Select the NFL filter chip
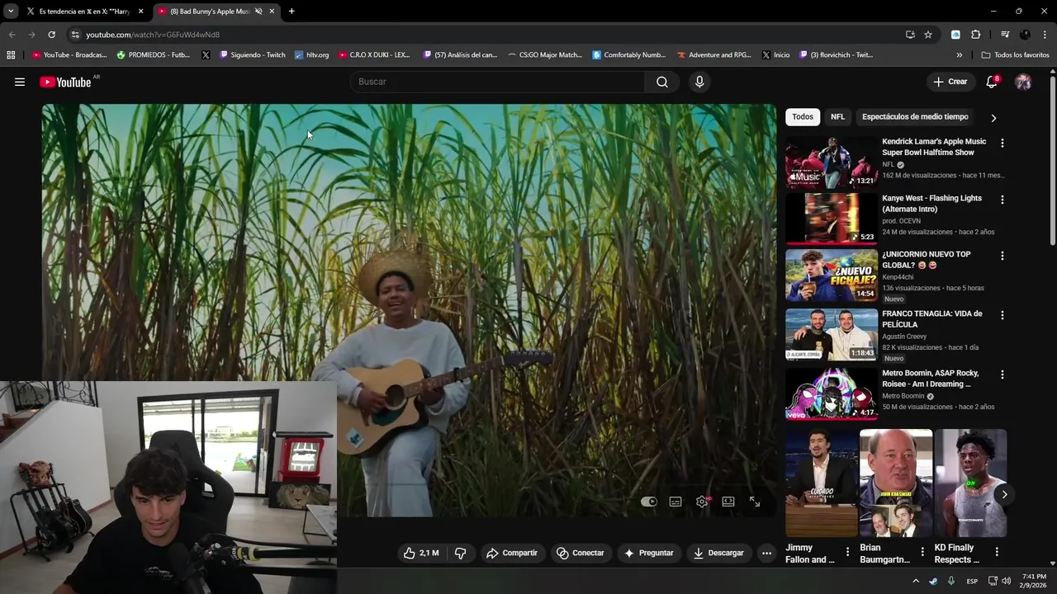 point(837,117)
